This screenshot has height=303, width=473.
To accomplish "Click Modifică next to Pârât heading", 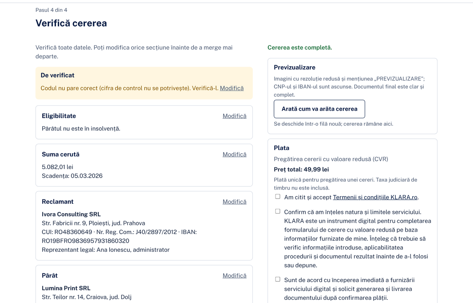I will point(235,276).
